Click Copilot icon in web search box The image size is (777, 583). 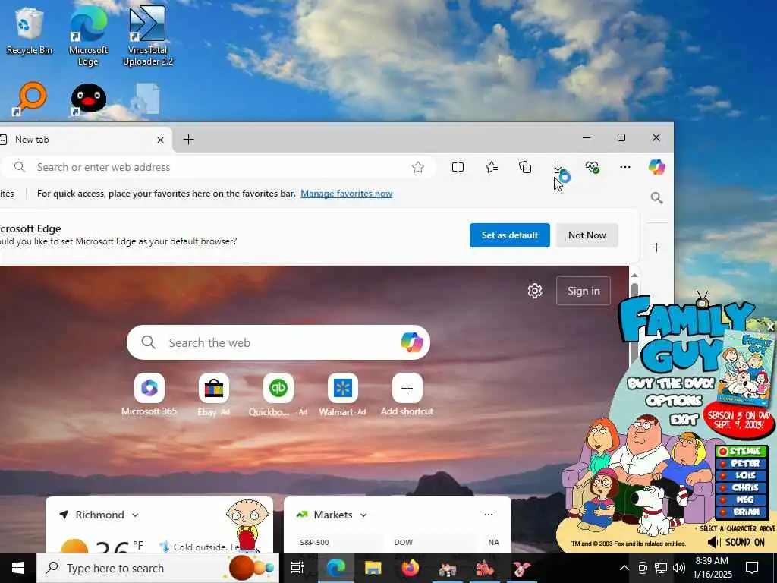(x=411, y=342)
